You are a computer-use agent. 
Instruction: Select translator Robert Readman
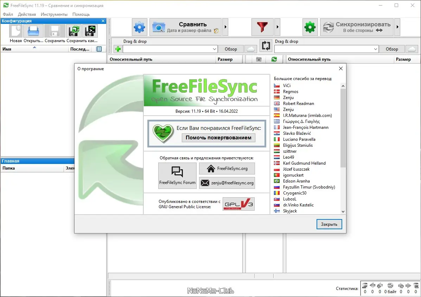[298, 104]
